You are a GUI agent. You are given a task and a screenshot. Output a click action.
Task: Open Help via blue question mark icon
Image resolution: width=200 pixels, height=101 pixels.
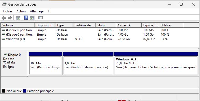pyautogui.click(x=26, y=18)
